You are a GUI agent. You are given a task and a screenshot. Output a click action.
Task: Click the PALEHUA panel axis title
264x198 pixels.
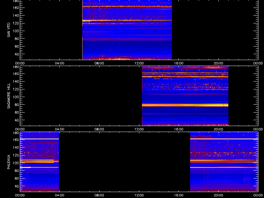(9, 162)
